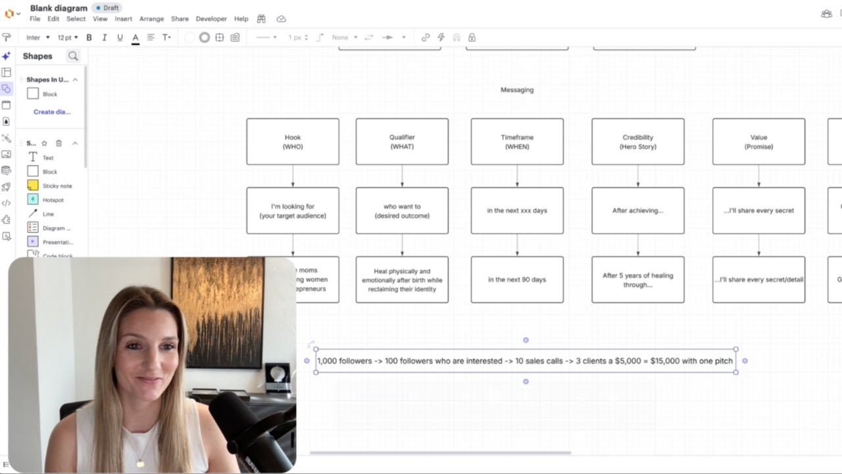This screenshot has height=474, width=842.
Task: Open the Edit menu
Action: pyautogui.click(x=53, y=19)
